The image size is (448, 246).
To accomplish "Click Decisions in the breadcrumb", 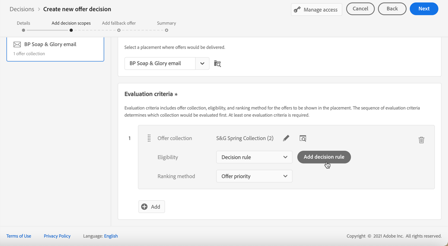I will pos(22,9).
